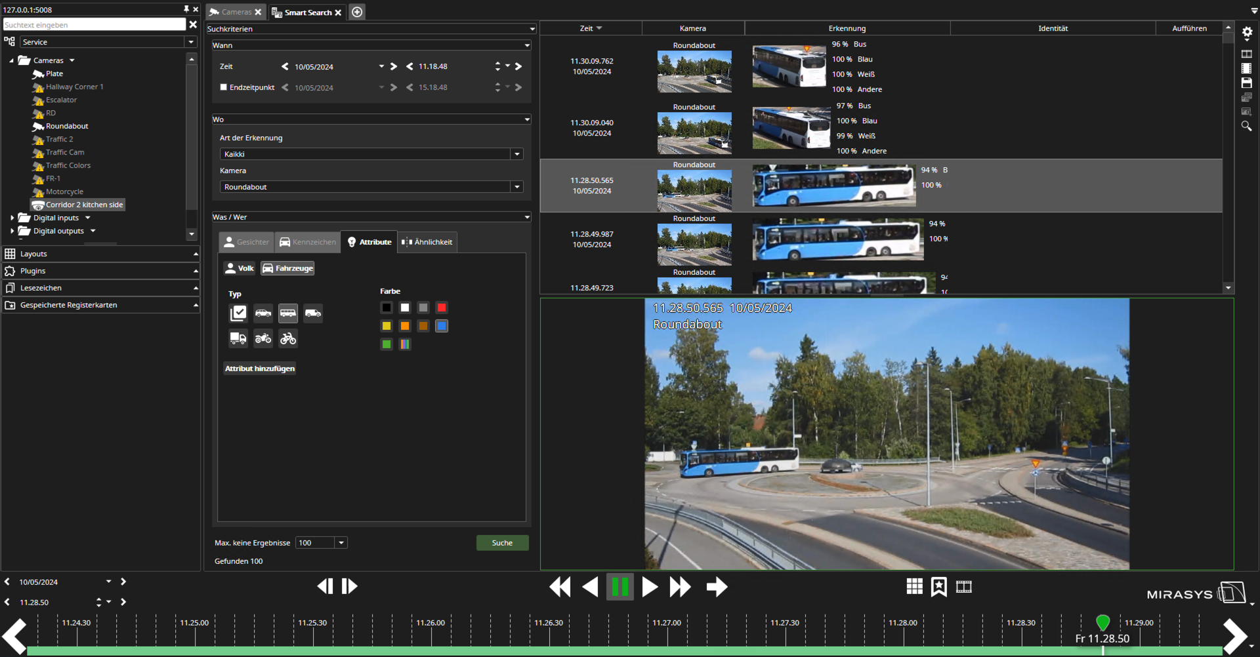
Task: Click the save floppy disk icon
Action: click(x=1247, y=83)
